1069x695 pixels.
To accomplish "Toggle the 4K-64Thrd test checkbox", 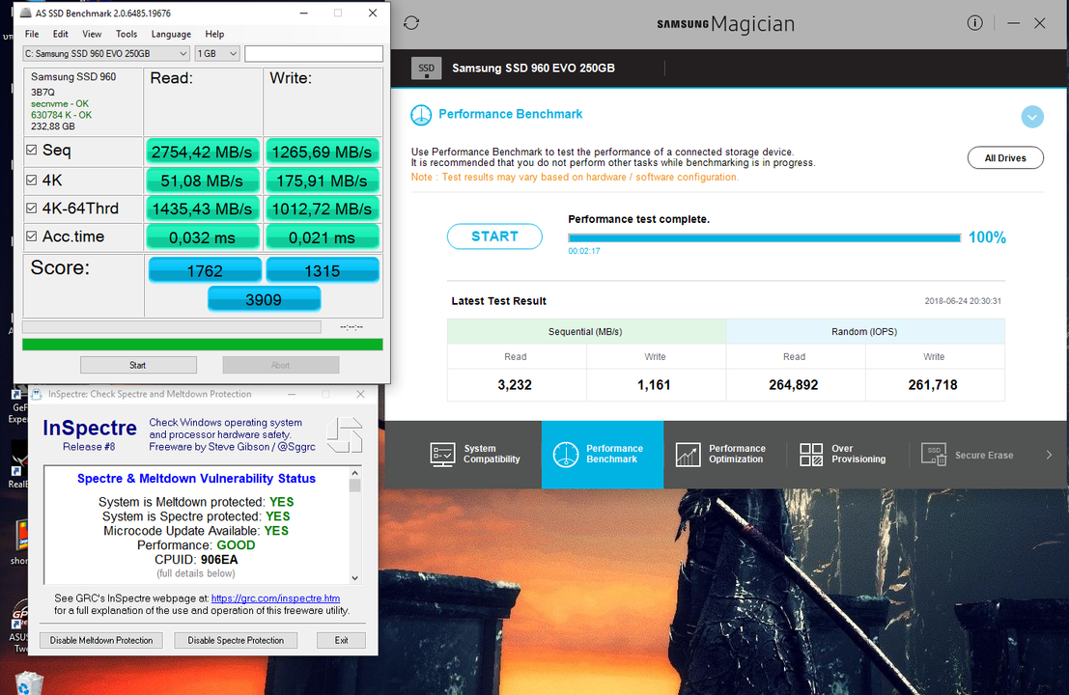I will point(31,208).
